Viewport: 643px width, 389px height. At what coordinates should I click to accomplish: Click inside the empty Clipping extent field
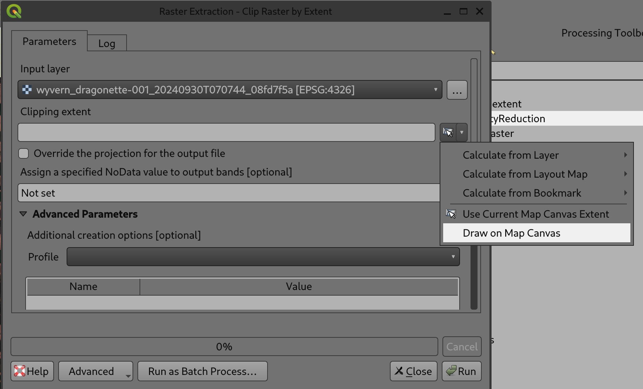point(226,132)
